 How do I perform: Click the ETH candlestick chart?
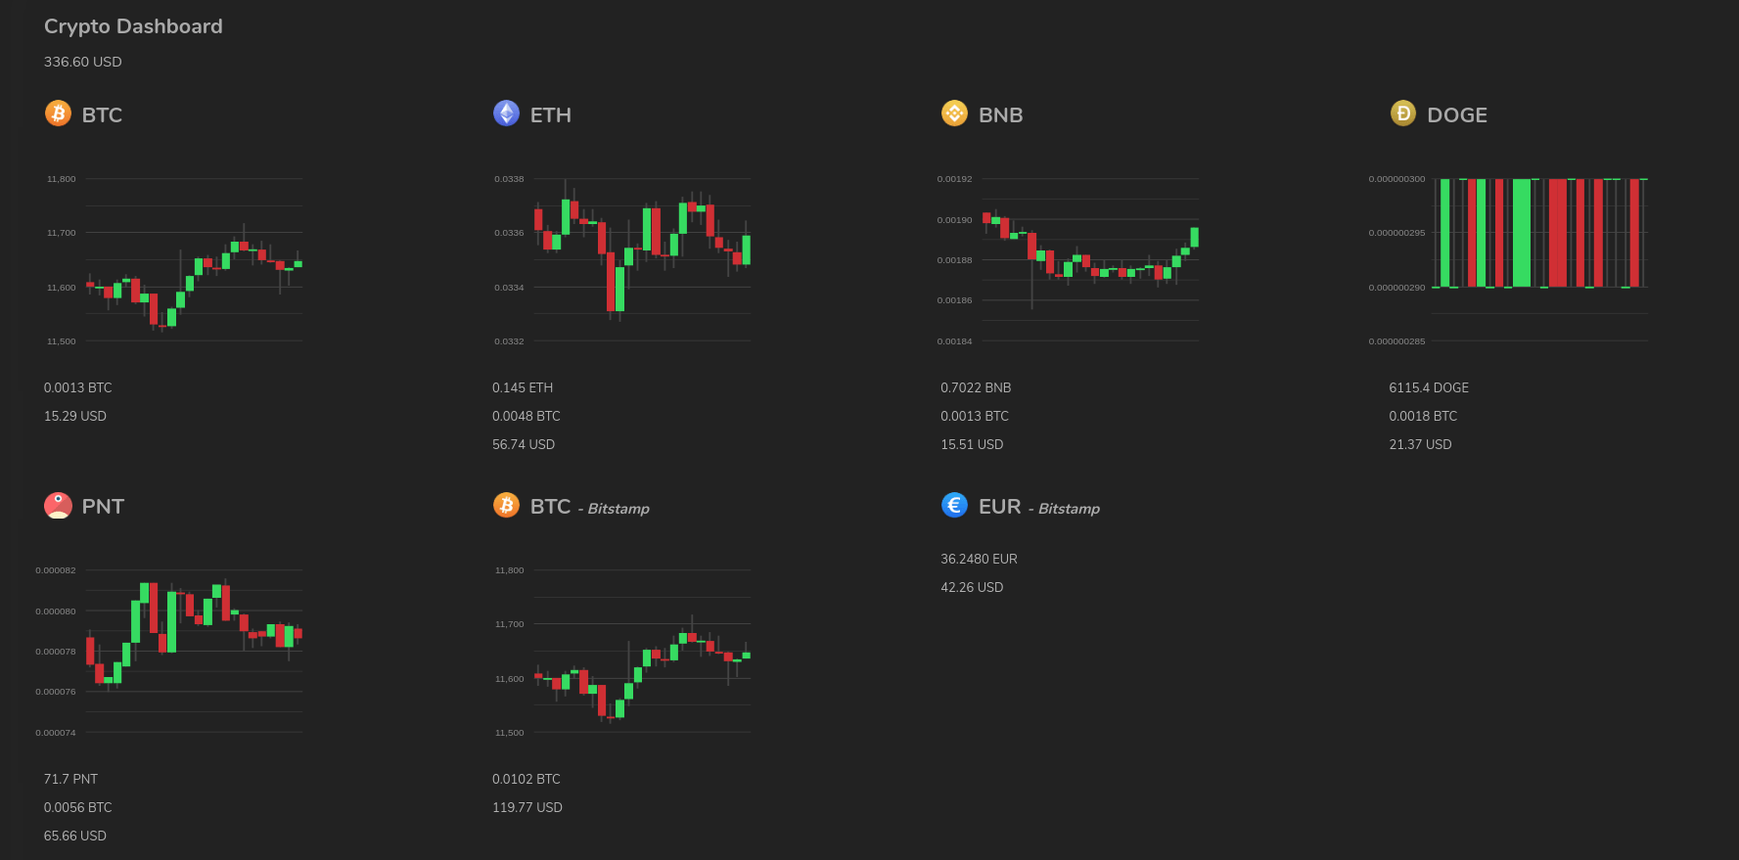[622, 260]
